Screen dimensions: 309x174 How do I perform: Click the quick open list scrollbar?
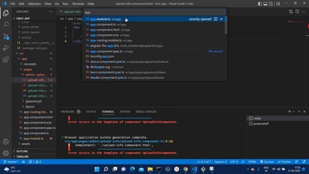226,25
